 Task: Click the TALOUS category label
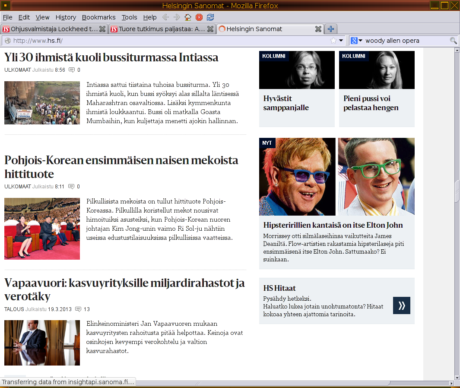pyautogui.click(x=14, y=309)
